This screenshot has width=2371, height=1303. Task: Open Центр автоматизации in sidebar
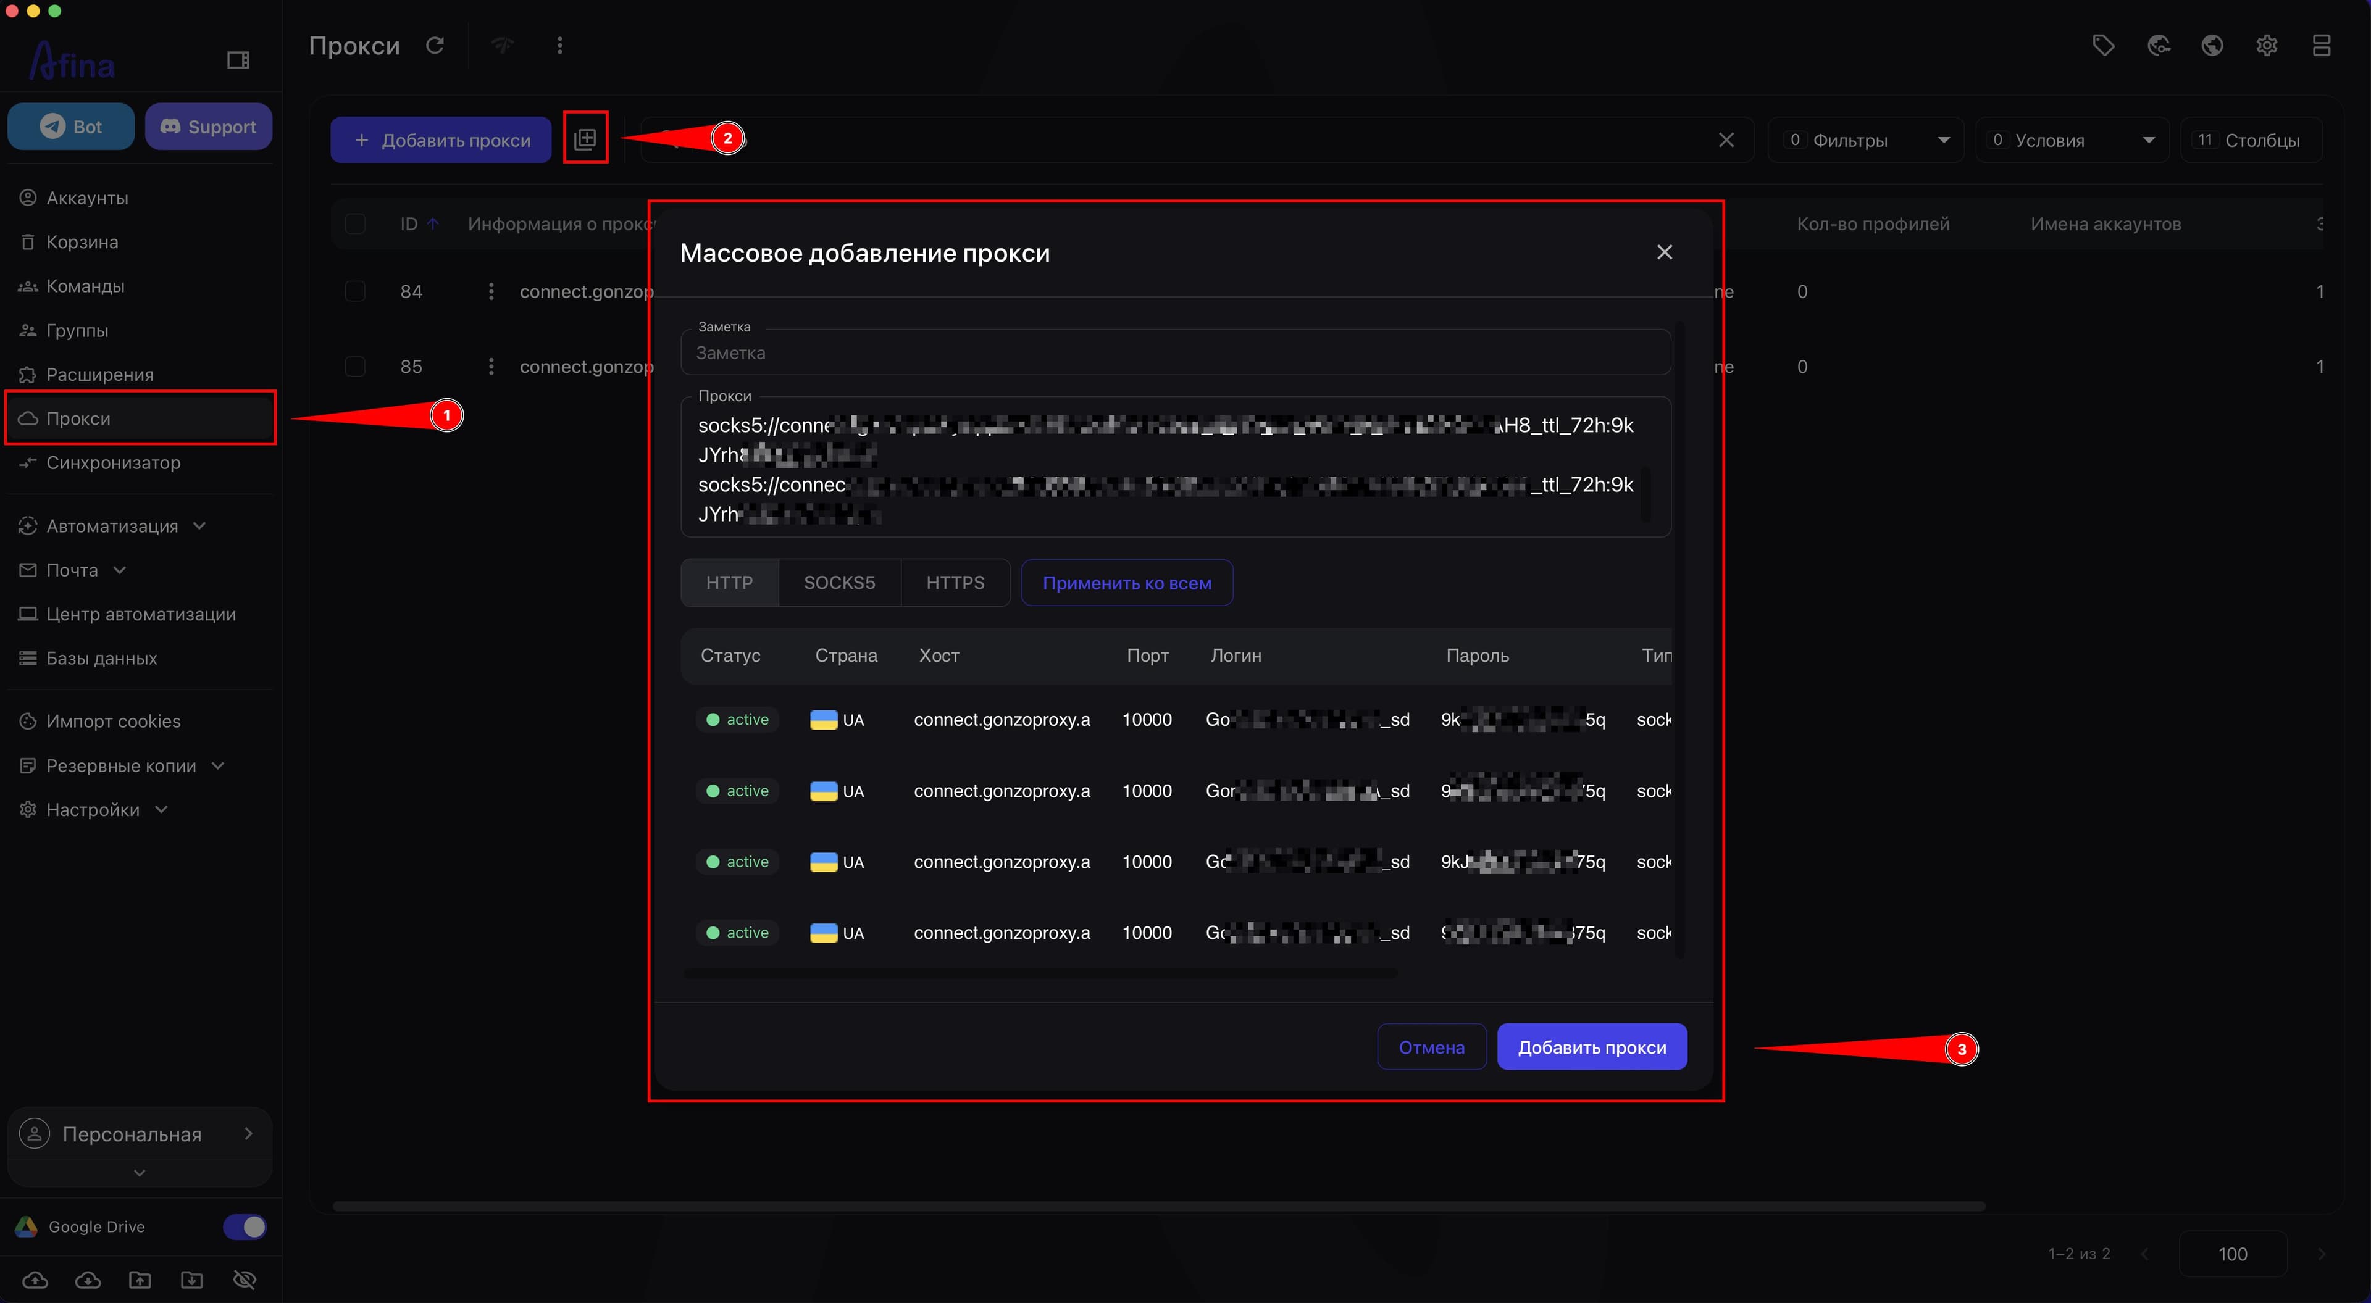tap(141, 614)
